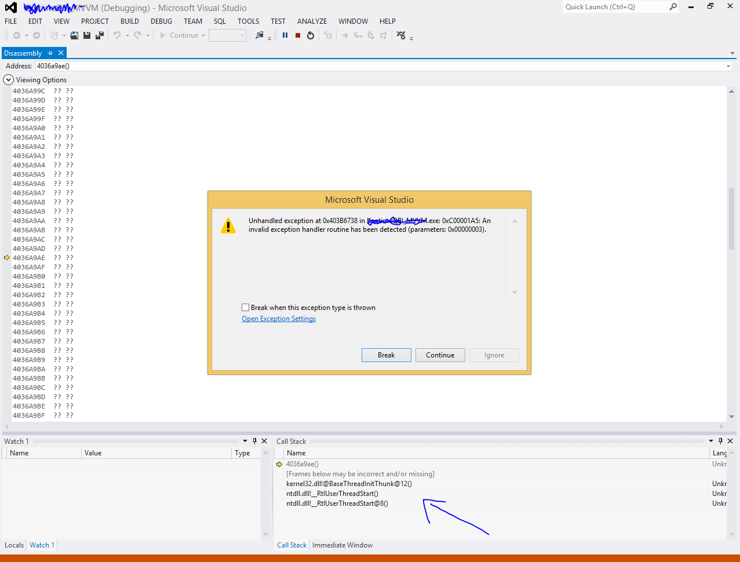Viewport: 740px width, 562px height.
Task: Open the Address dropdown in Disassembly
Action: pyautogui.click(x=727, y=65)
